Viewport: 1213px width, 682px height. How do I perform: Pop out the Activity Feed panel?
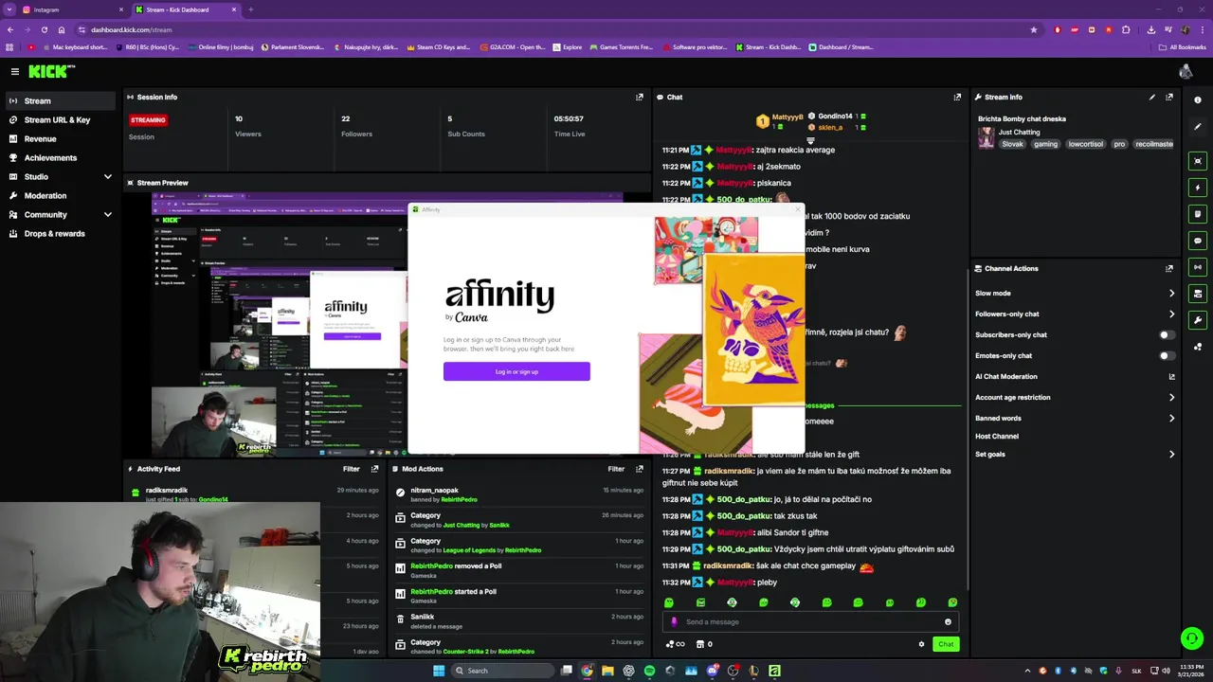(x=375, y=469)
